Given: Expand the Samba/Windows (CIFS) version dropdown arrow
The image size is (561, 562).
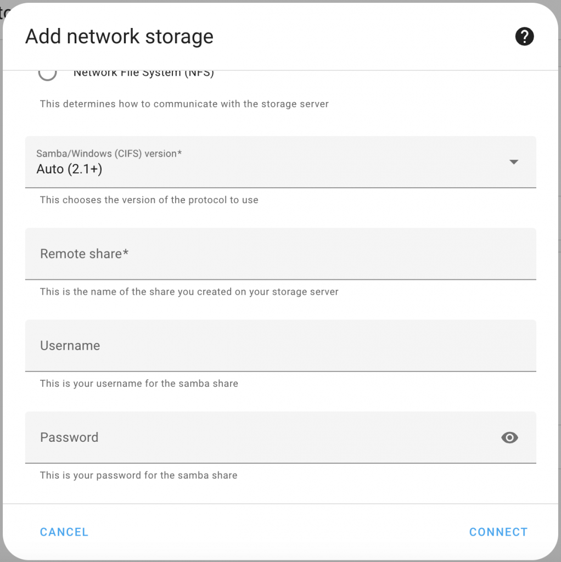Looking at the screenshot, I should coord(514,162).
